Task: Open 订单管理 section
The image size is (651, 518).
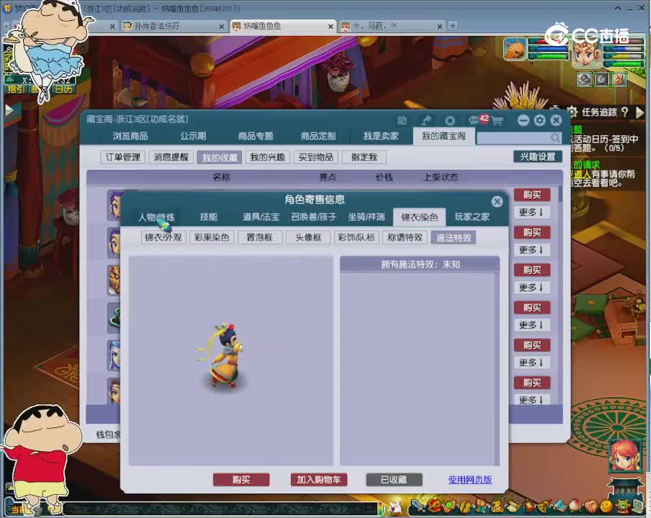Action: [123, 157]
